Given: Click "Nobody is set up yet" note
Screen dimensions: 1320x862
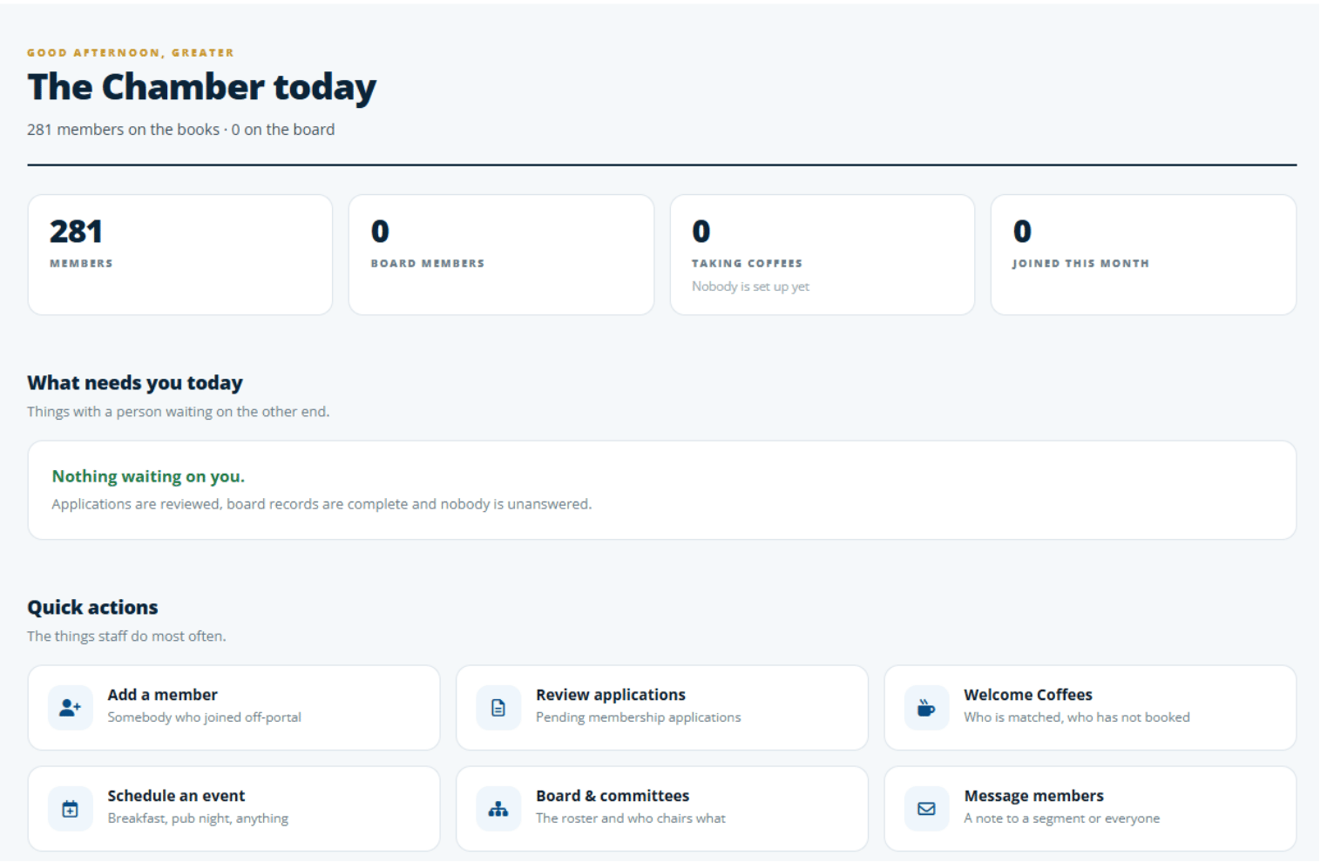Looking at the screenshot, I should 750,286.
